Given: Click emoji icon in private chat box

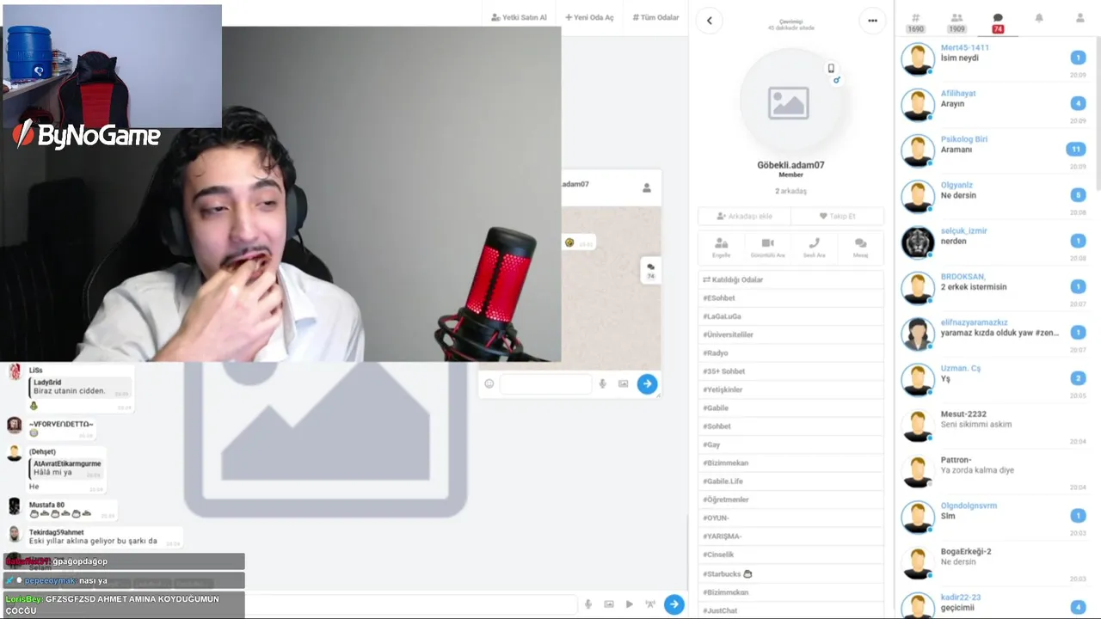Looking at the screenshot, I should 489,383.
